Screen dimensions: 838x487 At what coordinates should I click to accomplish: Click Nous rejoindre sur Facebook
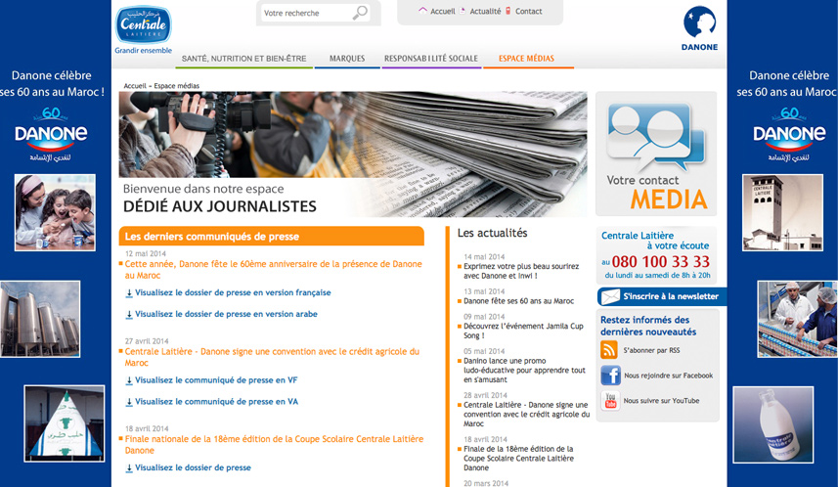click(668, 376)
